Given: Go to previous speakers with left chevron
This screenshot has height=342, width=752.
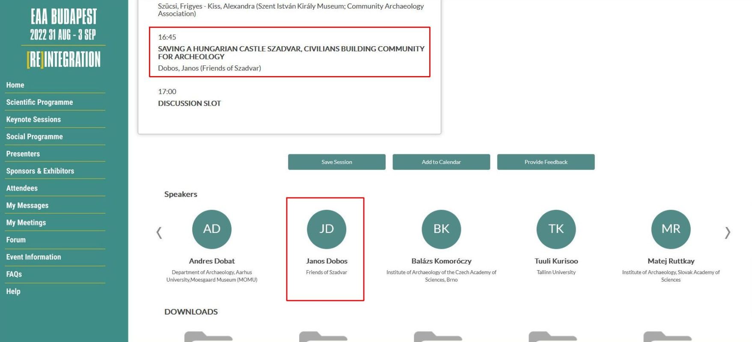Looking at the screenshot, I should point(159,233).
